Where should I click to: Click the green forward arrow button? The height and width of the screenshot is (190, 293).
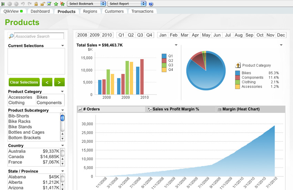coord(59,82)
